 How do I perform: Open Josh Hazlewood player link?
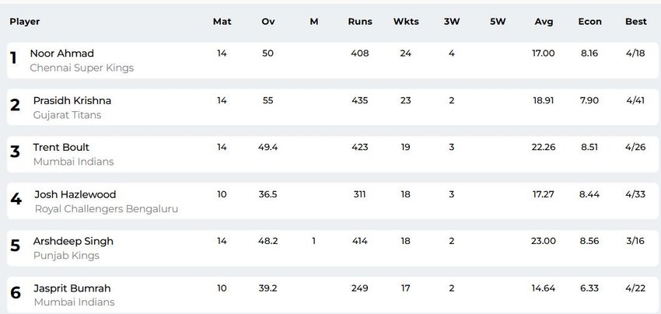coord(75,195)
